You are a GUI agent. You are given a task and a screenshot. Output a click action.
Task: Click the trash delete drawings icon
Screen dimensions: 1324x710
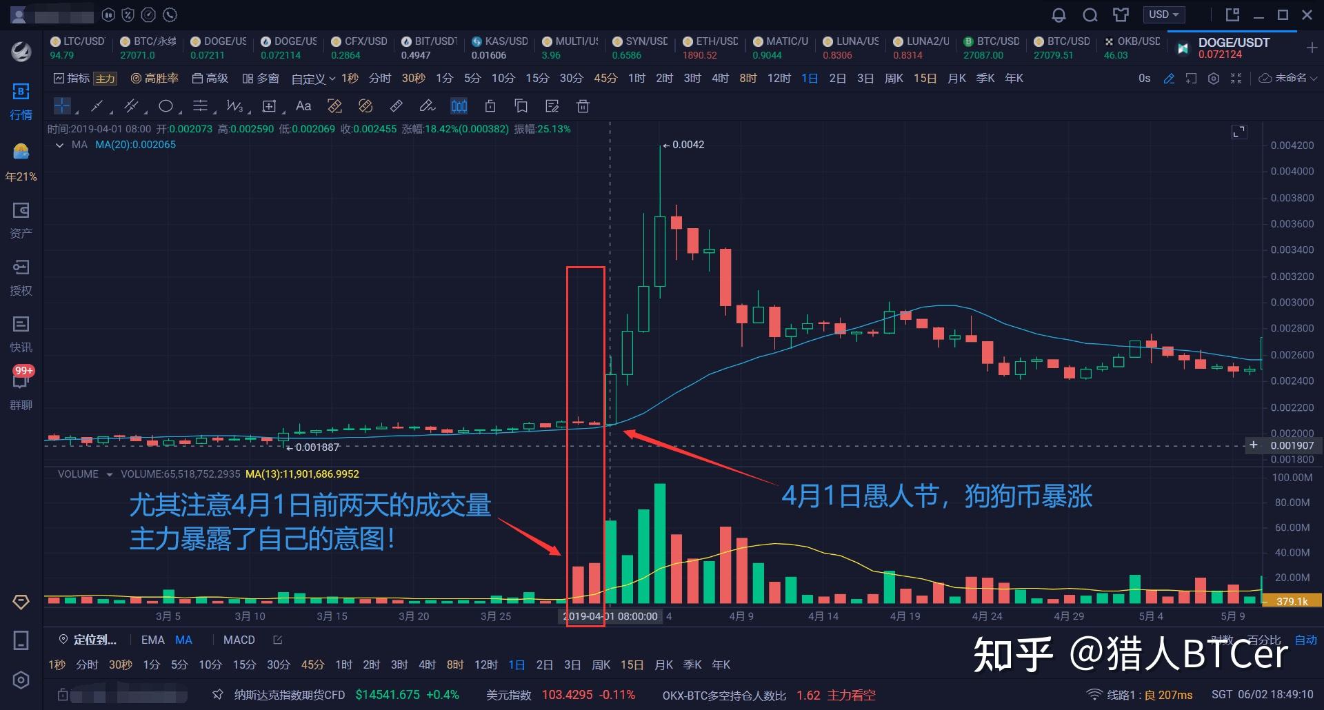[583, 105]
